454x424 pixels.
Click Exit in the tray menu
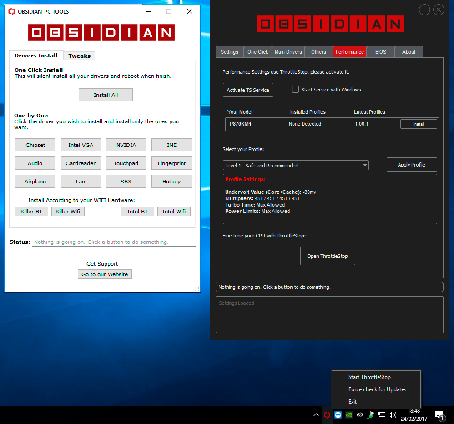pos(353,402)
